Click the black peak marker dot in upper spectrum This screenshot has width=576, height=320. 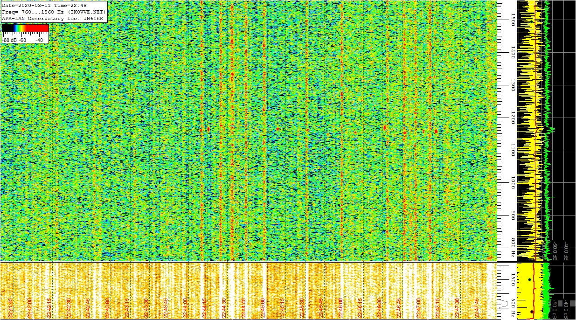[x=531, y=21]
